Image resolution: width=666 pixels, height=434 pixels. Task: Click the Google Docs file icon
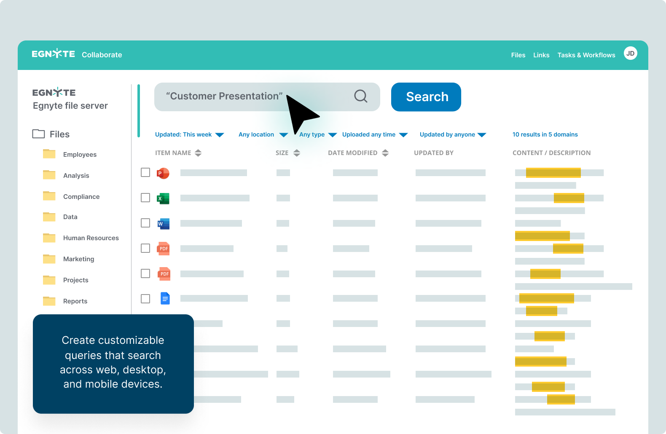(165, 299)
